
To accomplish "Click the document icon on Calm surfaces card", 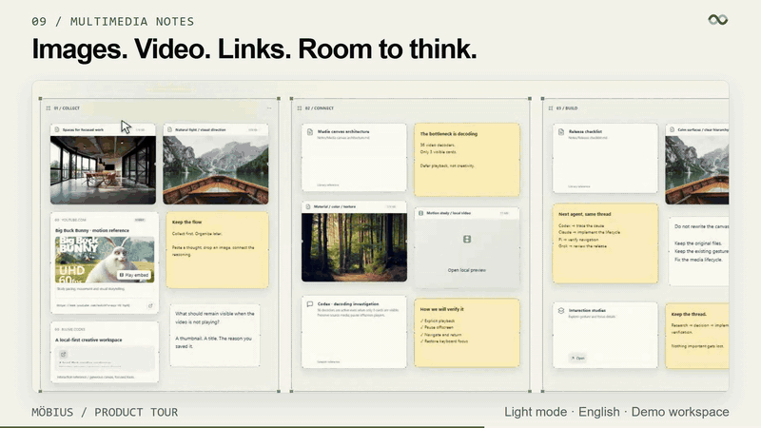I will tap(673, 129).
